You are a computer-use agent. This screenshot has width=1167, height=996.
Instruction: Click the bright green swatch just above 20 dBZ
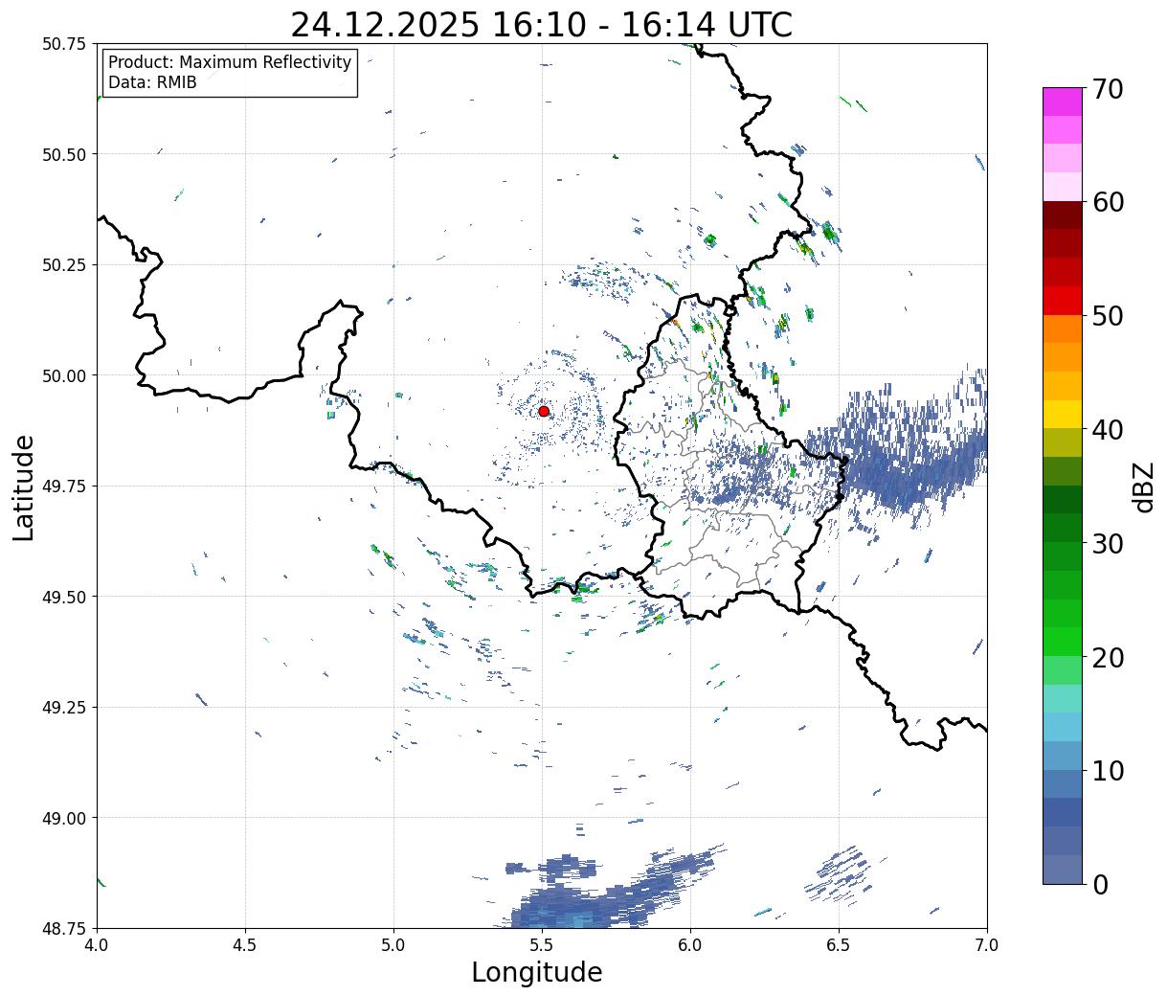click(1063, 642)
